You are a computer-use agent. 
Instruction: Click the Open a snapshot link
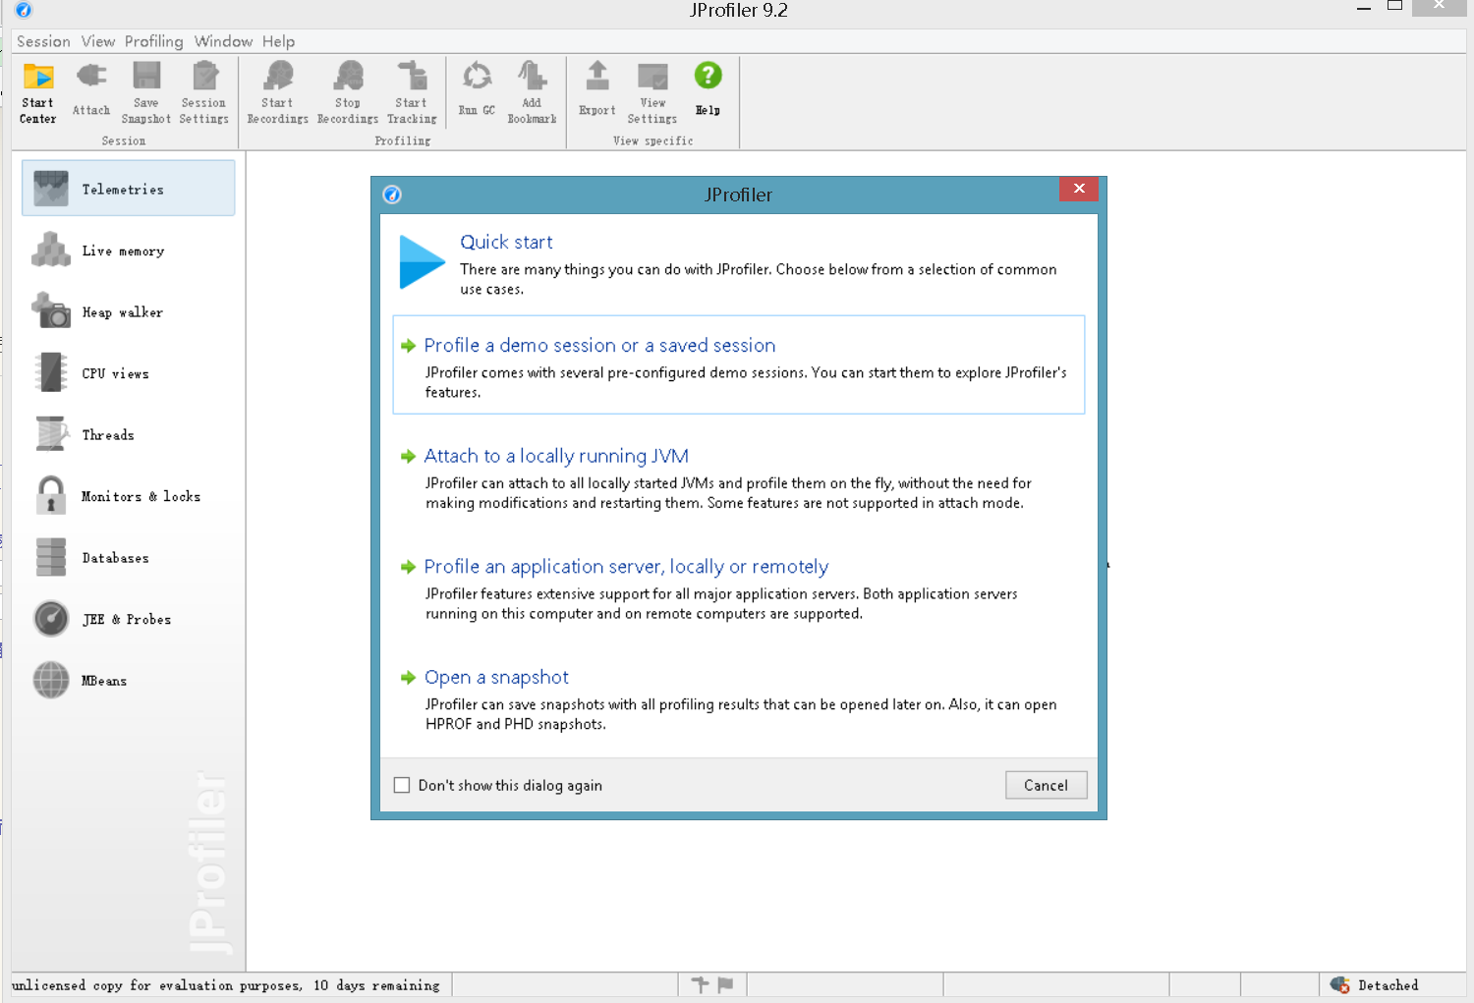[x=496, y=677]
